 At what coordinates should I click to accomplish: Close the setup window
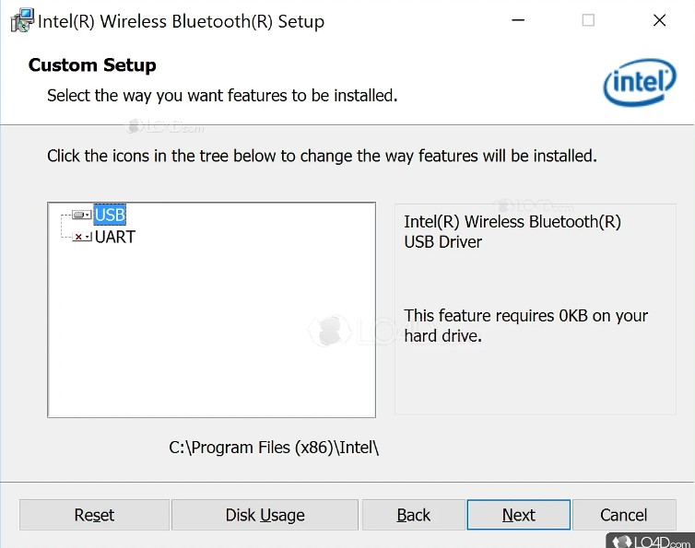coord(659,20)
